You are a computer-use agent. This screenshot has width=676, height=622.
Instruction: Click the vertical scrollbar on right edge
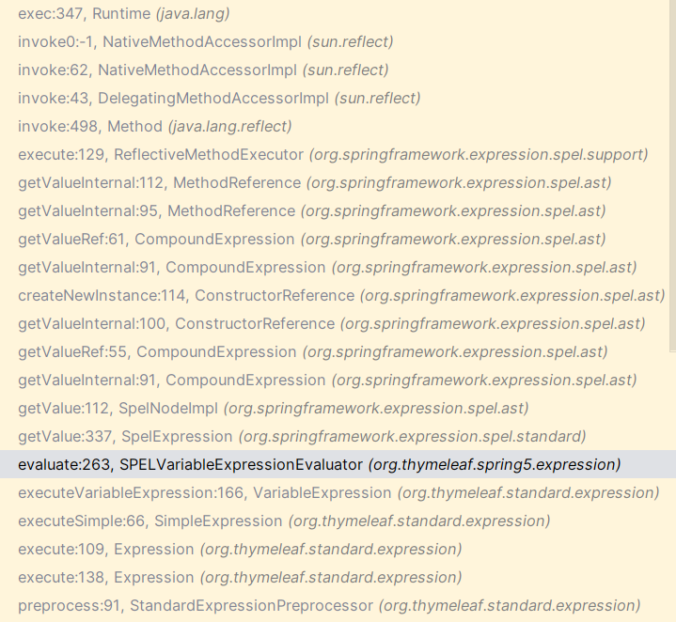pyautogui.click(x=672, y=176)
